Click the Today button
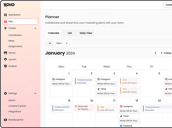The height and width of the screenshot is (128, 172). [166, 53]
